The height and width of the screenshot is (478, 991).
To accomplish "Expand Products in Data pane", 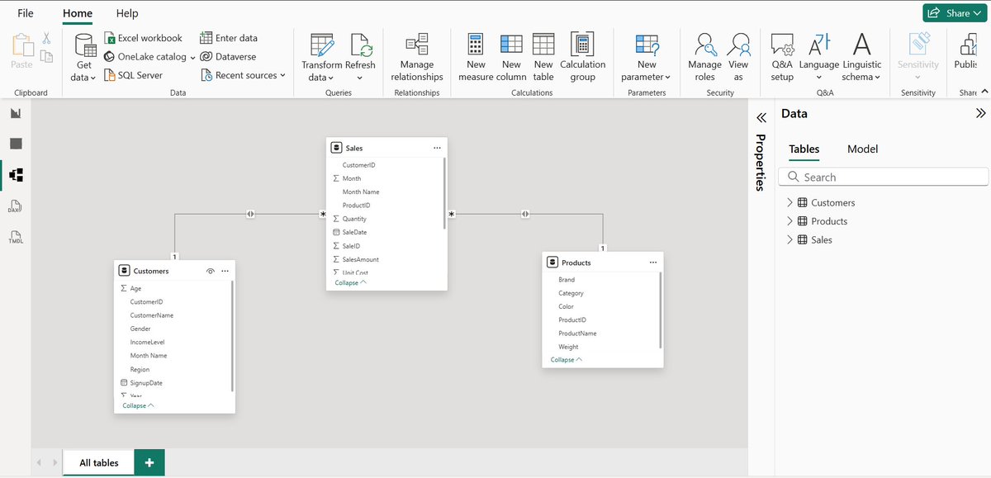I will coord(789,221).
